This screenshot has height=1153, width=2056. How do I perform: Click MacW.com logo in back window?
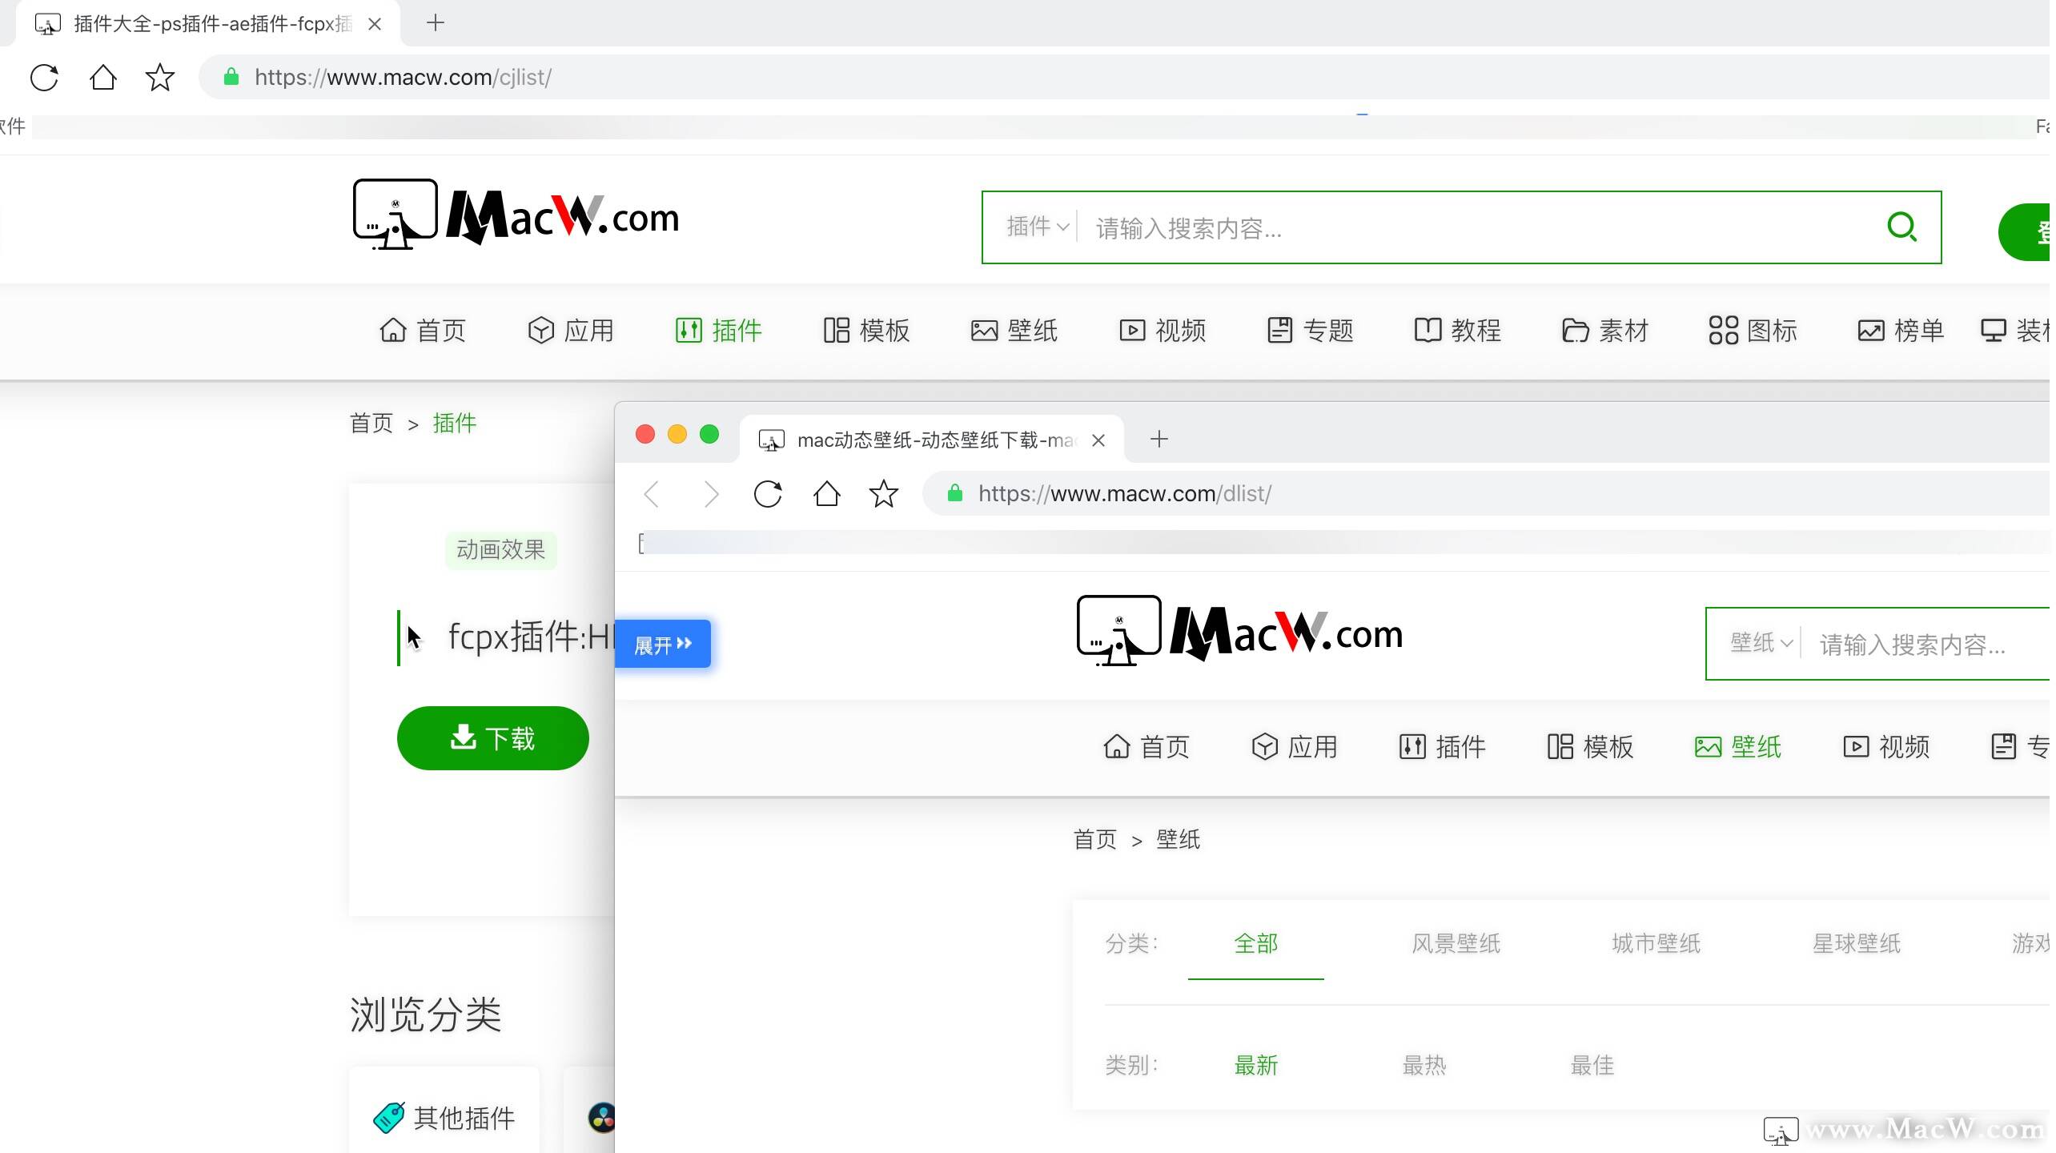click(516, 215)
